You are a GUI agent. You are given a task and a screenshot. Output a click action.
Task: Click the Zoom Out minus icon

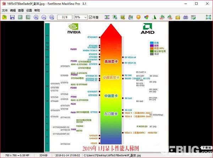(44, 17)
